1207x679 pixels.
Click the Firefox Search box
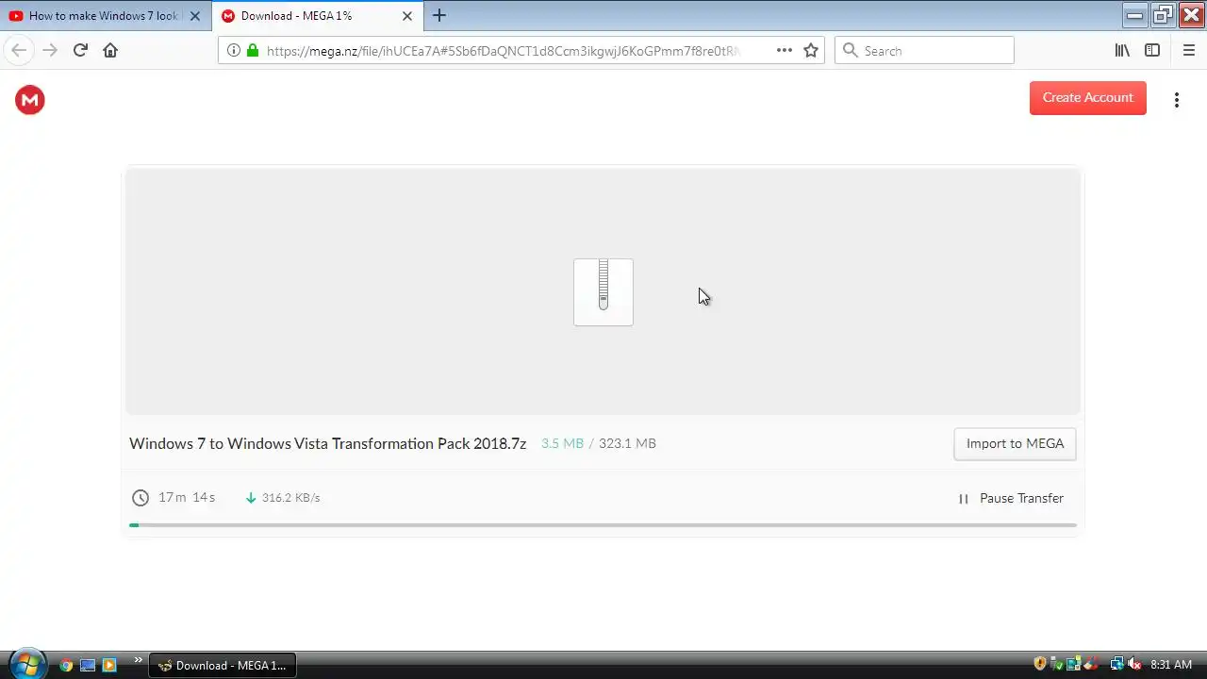pos(924,51)
